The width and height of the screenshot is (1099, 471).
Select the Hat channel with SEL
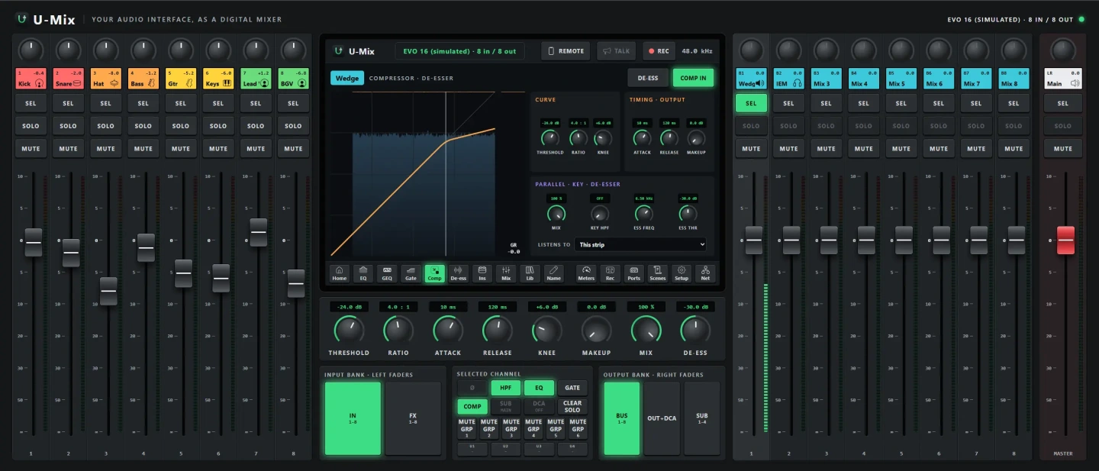(105, 103)
